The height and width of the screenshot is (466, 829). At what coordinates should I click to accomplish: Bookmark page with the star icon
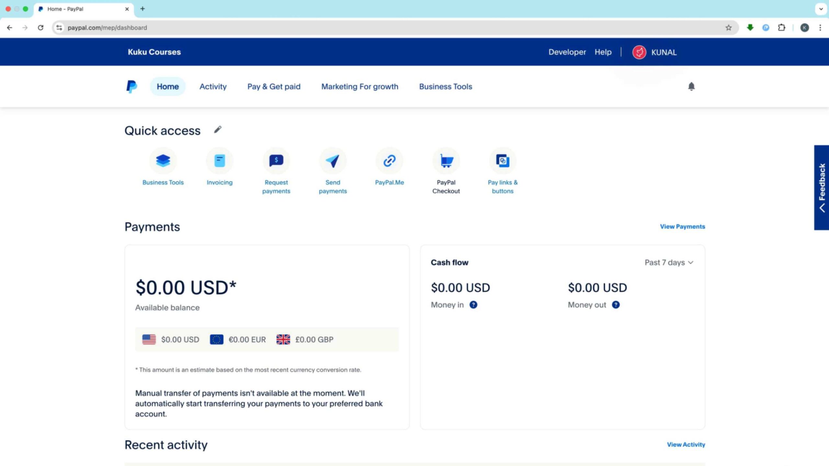coord(729,28)
